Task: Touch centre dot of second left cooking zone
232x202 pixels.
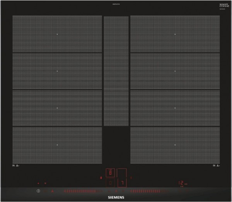Action: pyautogui.click(x=57, y=71)
